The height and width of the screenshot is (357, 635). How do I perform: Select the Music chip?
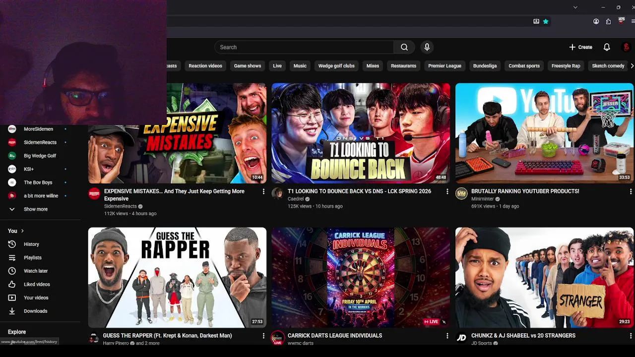click(x=300, y=65)
